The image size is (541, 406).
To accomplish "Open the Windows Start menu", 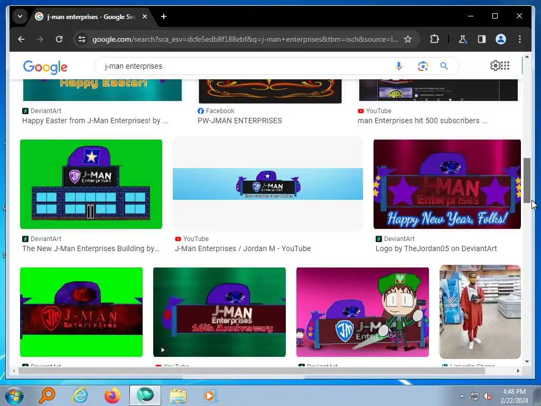I will point(14,395).
